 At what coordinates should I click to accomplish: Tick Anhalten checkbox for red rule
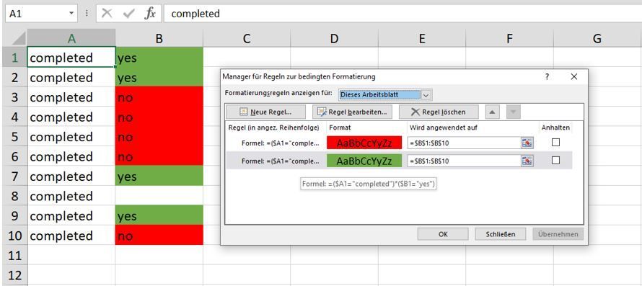[x=555, y=143]
